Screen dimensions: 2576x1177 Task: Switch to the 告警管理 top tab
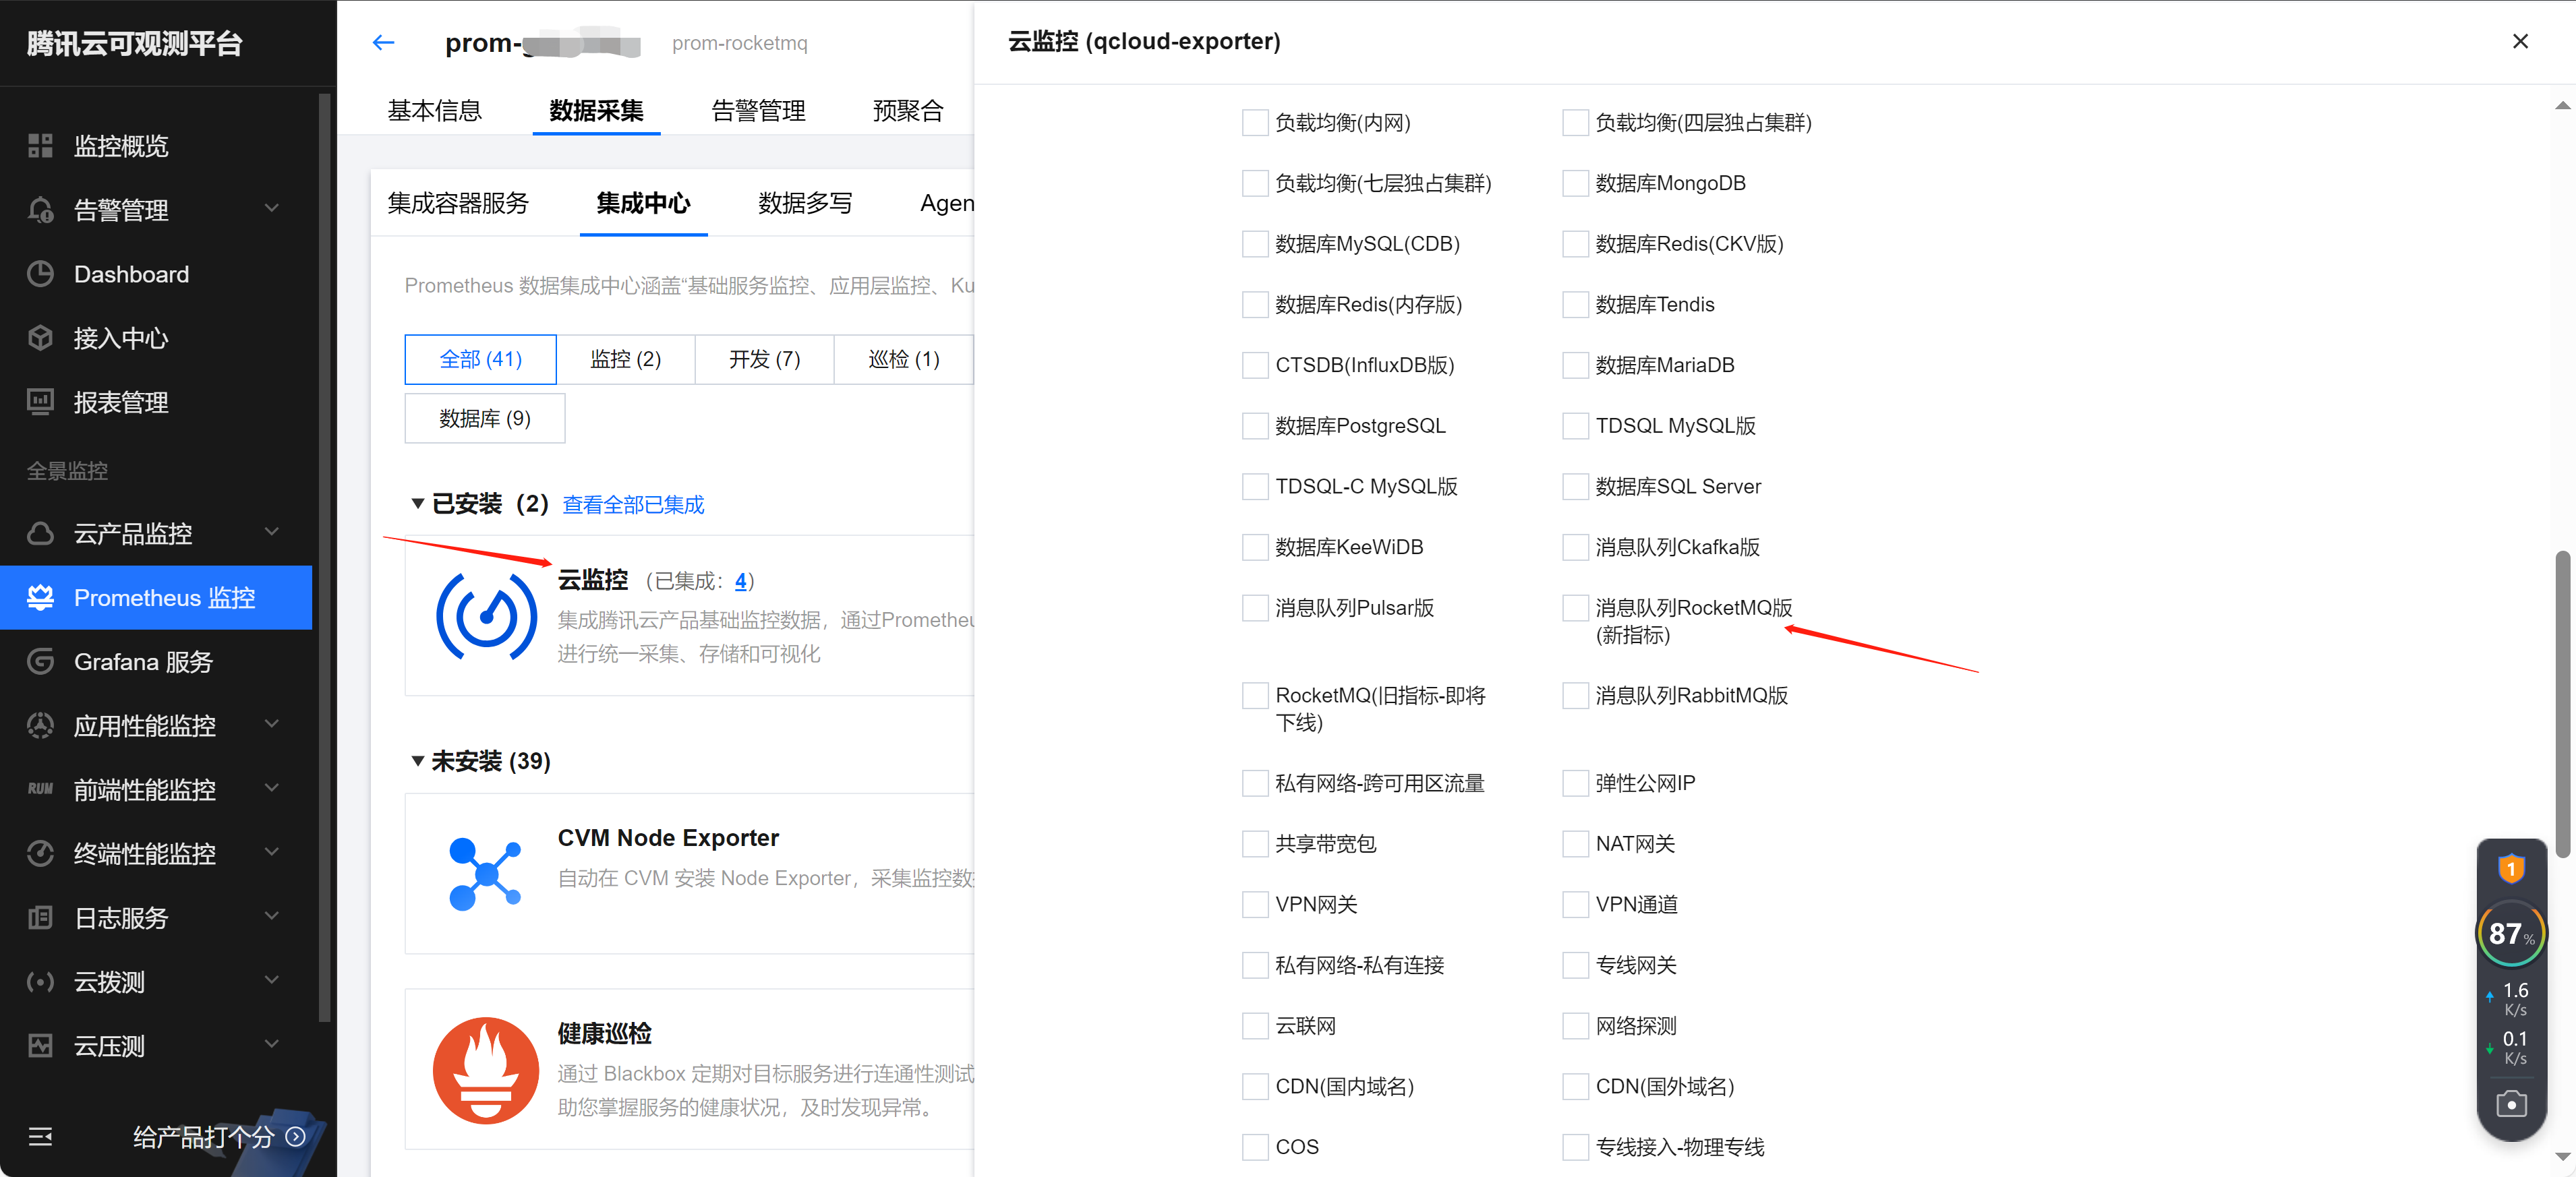click(x=758, y=110)
